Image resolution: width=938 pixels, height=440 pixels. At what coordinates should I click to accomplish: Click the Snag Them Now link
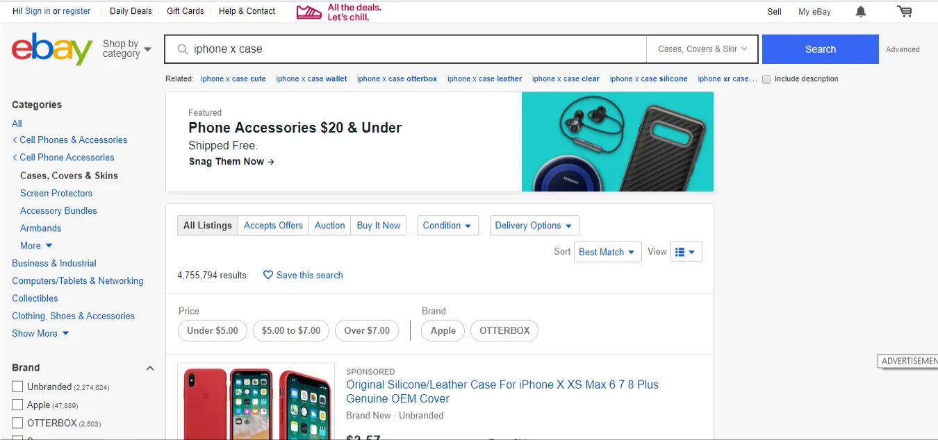226,161
